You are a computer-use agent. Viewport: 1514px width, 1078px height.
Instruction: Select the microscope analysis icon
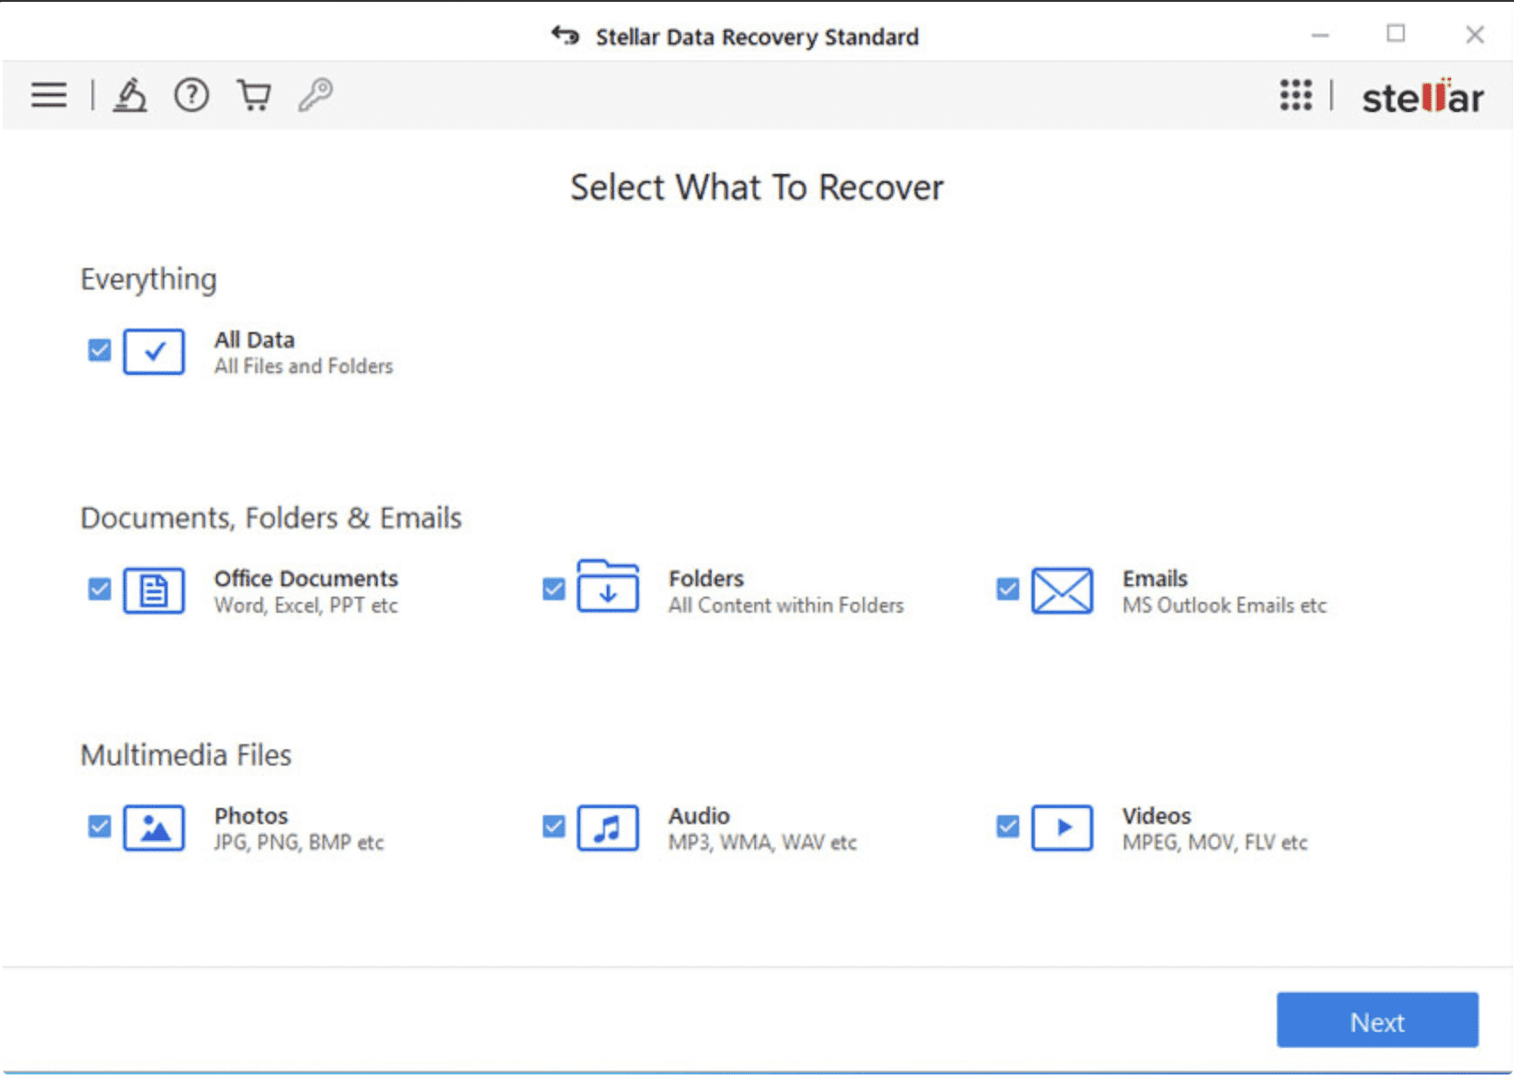pyautogui.click(x=130, y=95)
